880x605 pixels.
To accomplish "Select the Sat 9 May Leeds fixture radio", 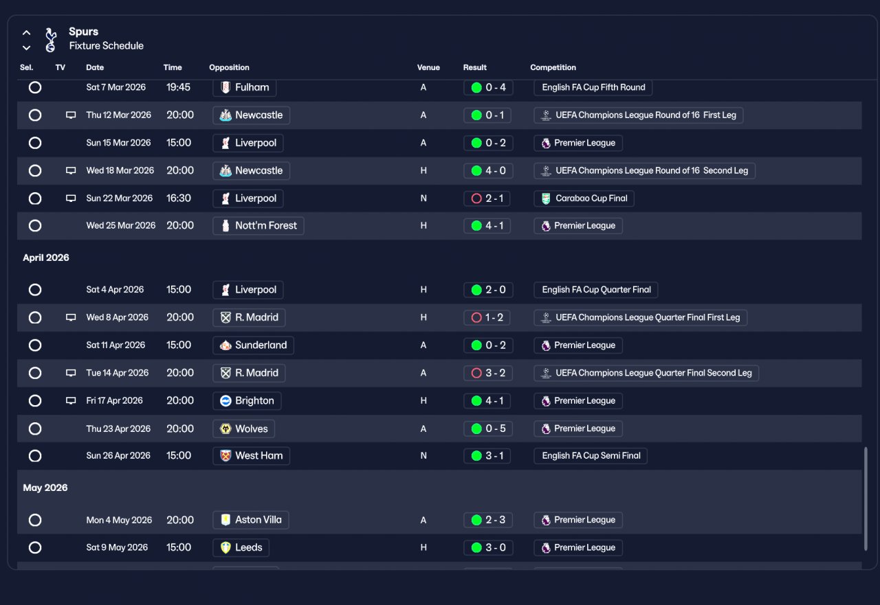I will pyautogui.click(x=35, y=547).
